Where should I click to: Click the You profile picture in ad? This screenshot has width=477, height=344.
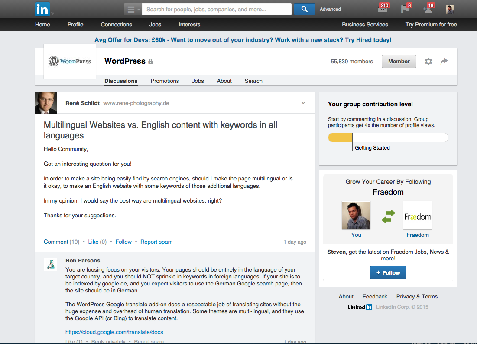(x=356, y=216)
